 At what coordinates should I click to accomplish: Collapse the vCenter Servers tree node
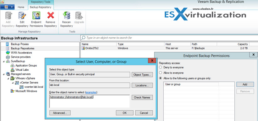(x=13, y=83)
